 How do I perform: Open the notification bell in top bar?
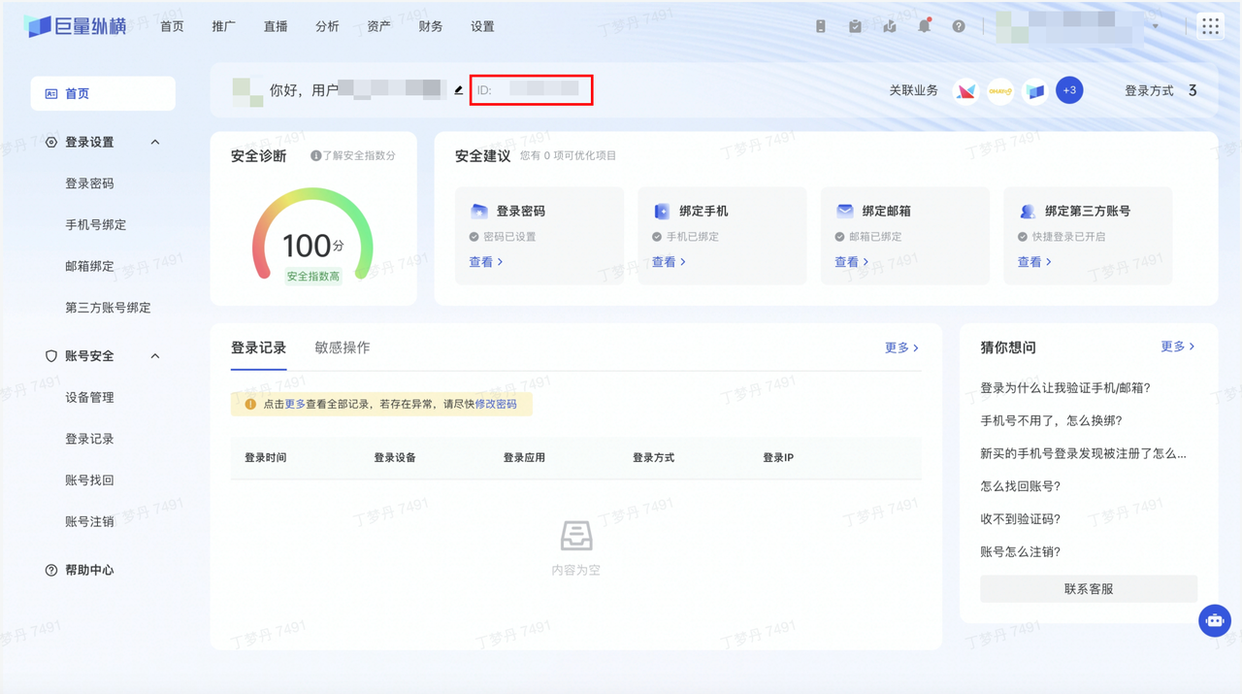[x=924, y=26]
